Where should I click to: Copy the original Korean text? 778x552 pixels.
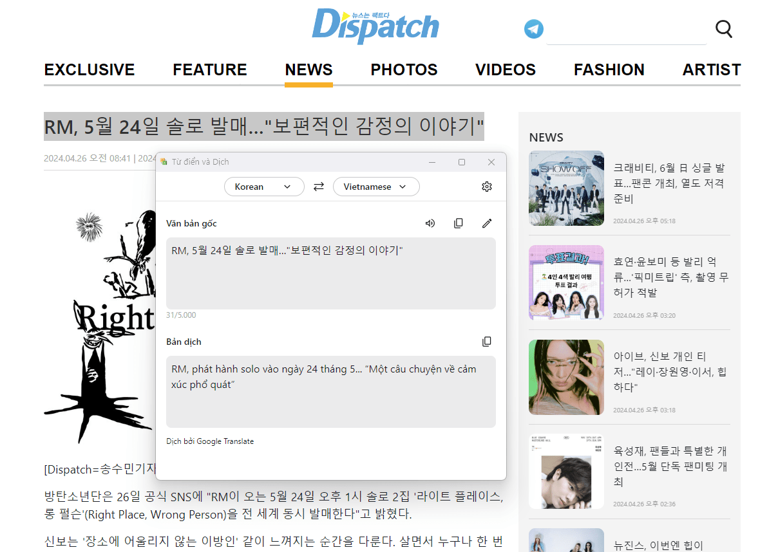[x=459, y=223]
